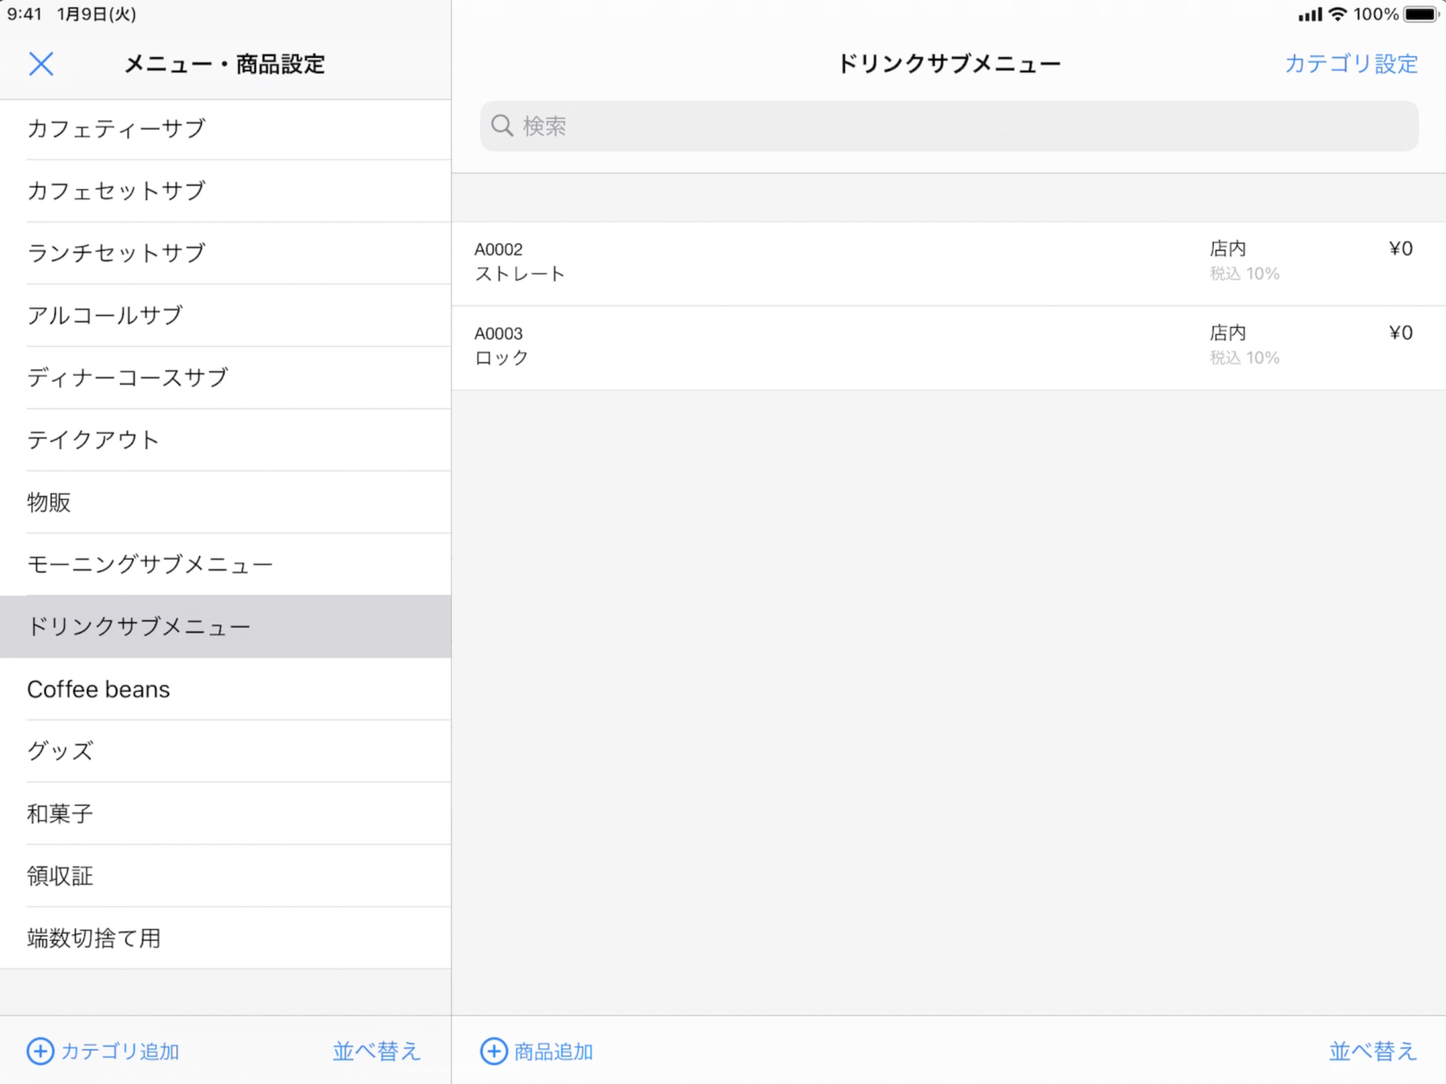Tap ¥0 price in ストレート row
The height and width of the screenshot is (1084, 1446).
tap(1401, 249)
